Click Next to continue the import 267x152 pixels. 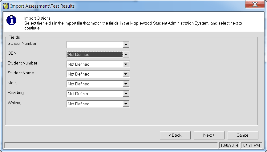209,135
